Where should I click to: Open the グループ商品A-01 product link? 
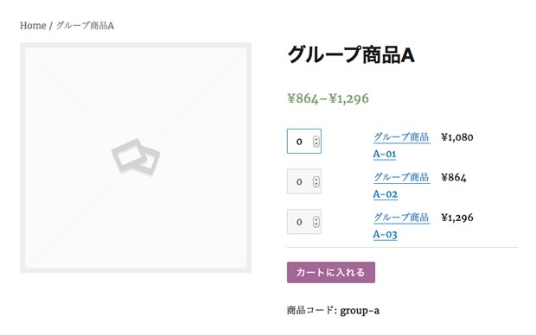401,145
